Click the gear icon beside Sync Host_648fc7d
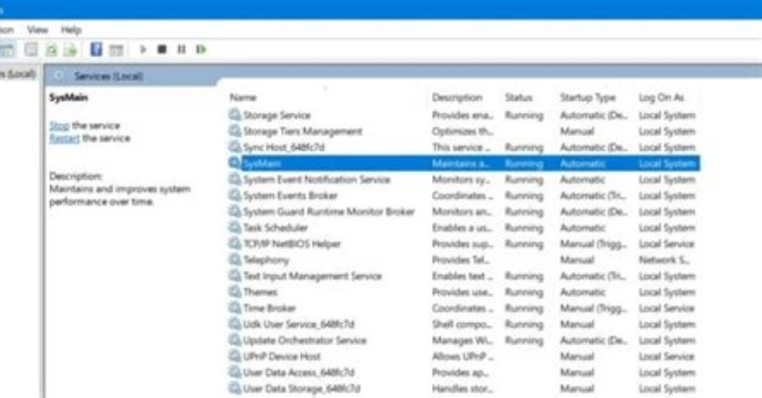Screen dimensions: 762x398 [x=235, y=147]
